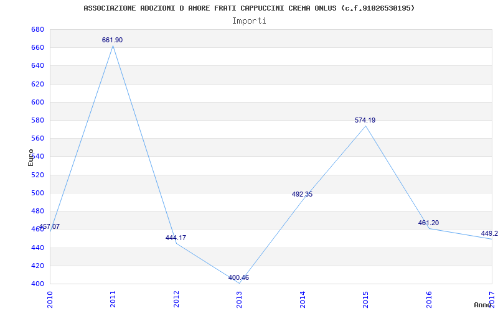Click the 520 y-axis value
This screenshot has height=311, width=498.
[x=37, y=175]
